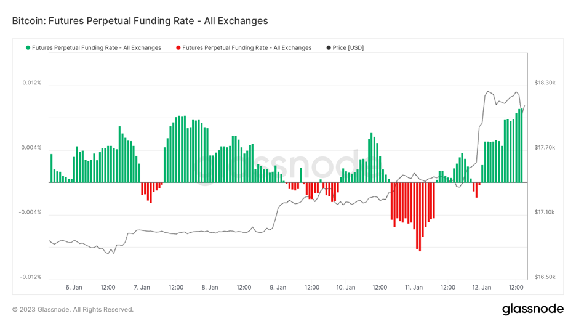This screenshot has width=576, height=324.
Task: Click the Glassnode copyright notice text
Action: [73, 310]
